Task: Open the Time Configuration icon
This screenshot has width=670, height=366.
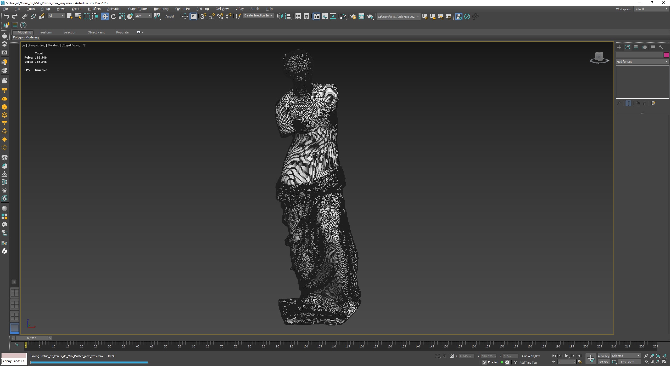Action: pos(580,362)
